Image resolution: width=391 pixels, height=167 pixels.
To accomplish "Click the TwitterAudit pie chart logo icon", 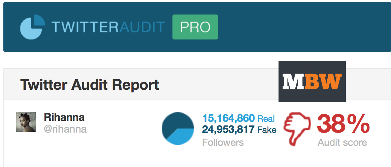I will tap(32, 27).
